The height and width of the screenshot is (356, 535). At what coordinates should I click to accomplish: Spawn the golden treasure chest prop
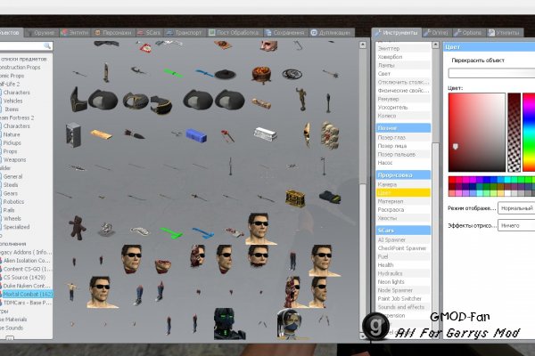(295, 198)
